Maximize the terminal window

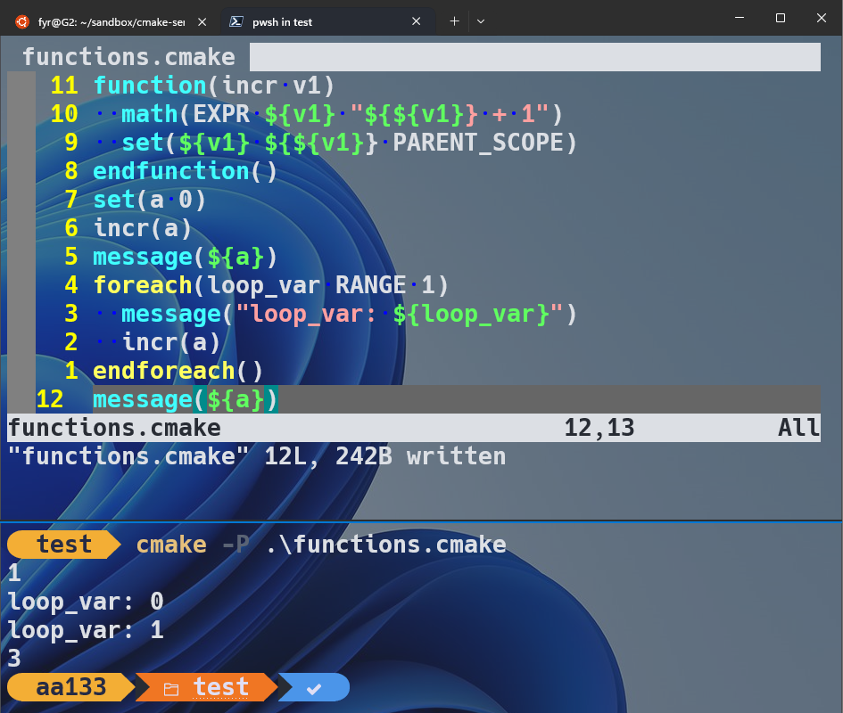click(780, 18)
